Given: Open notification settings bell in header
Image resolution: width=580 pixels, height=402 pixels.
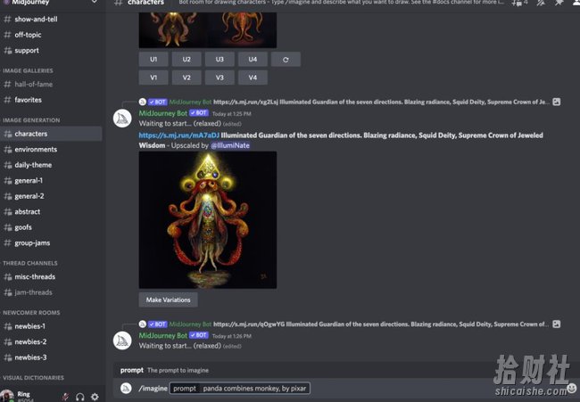Looking at the screenshot, I should click(541, 3).
